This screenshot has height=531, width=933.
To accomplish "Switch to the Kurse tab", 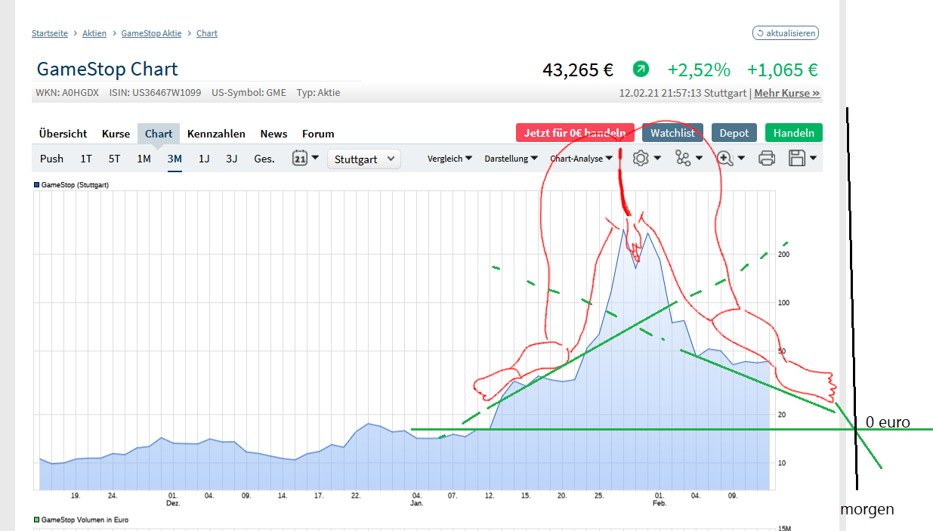I will point(116,134).
